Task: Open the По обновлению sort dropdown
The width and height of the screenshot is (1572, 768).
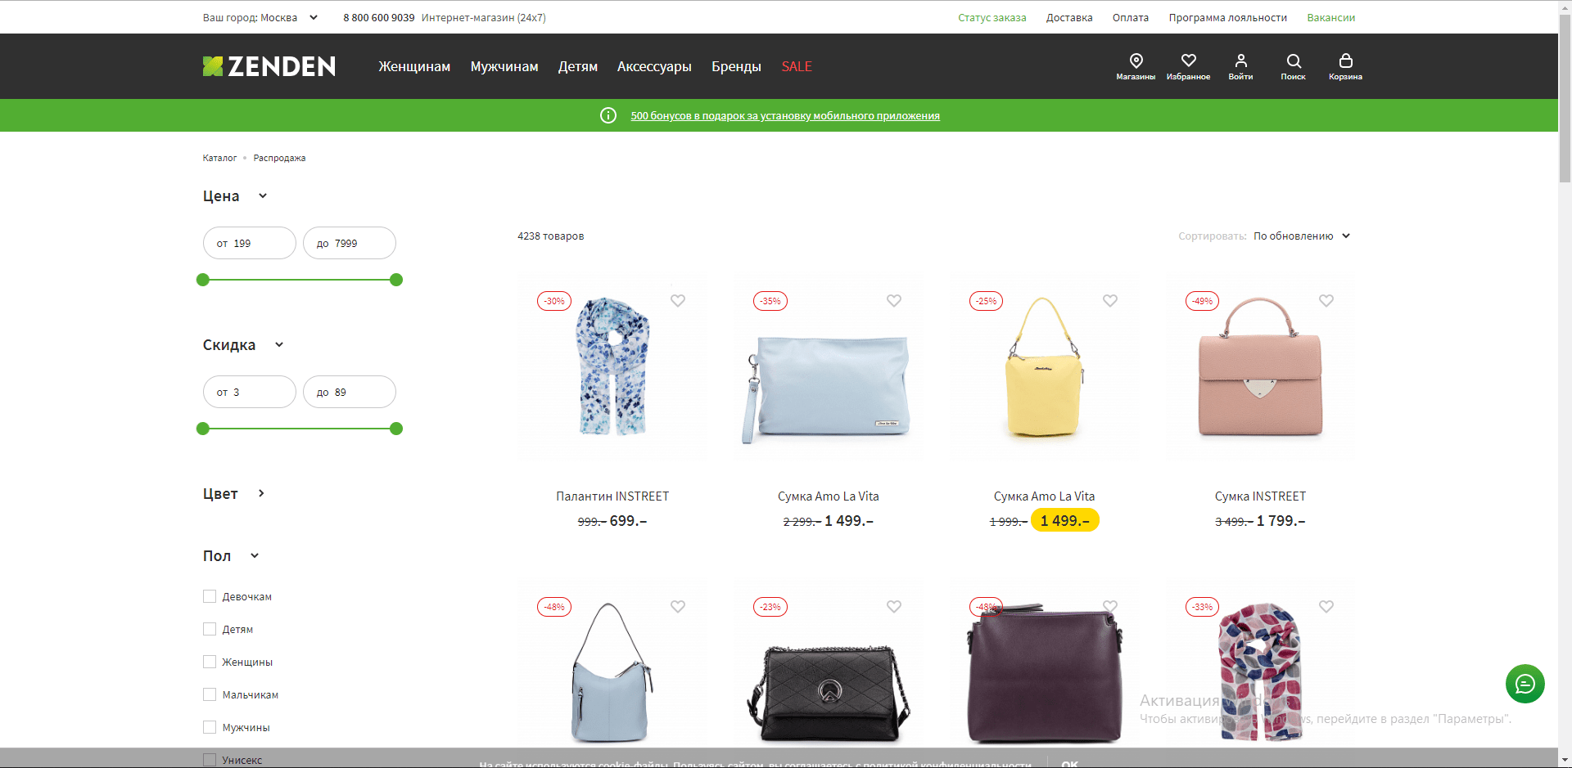Action: pyautogui.click(x=1302, y=236)
